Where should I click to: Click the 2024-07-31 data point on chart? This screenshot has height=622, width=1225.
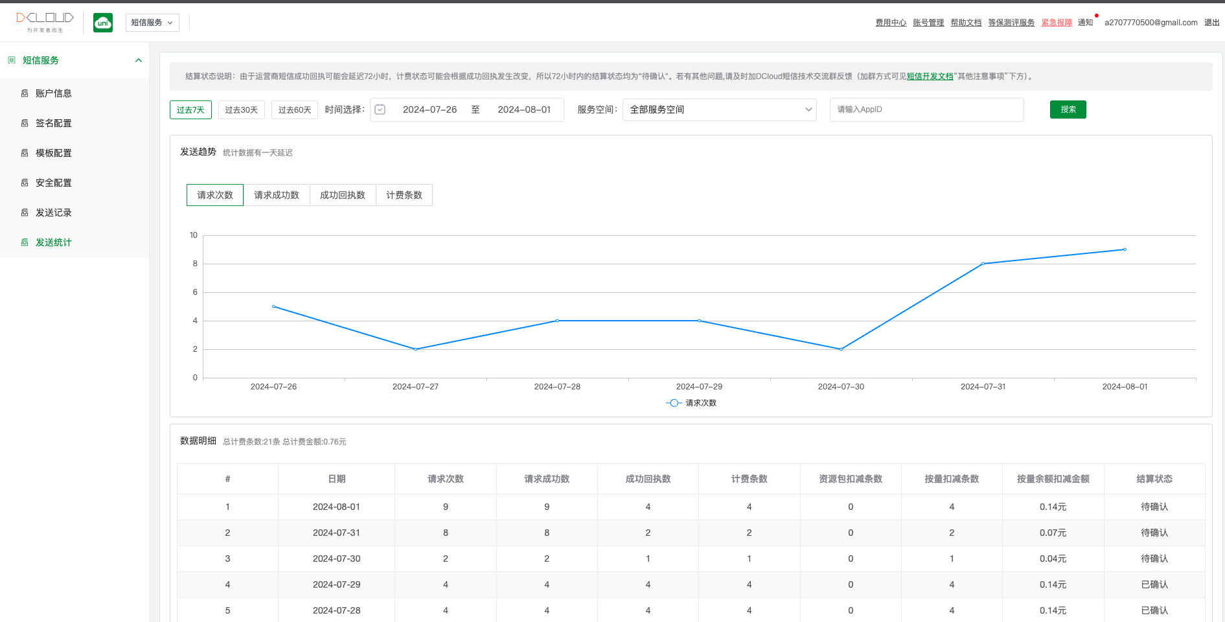coord(983,264)
